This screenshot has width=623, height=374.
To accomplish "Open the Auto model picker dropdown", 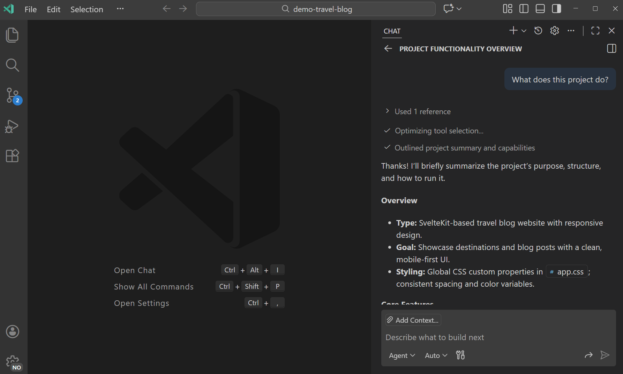I will [x=436, y=355].
